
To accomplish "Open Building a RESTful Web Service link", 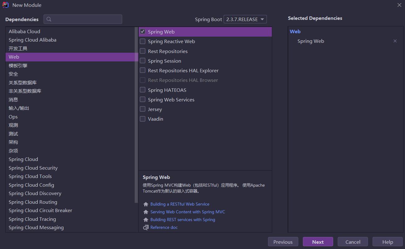I will [x=180, y=204].
